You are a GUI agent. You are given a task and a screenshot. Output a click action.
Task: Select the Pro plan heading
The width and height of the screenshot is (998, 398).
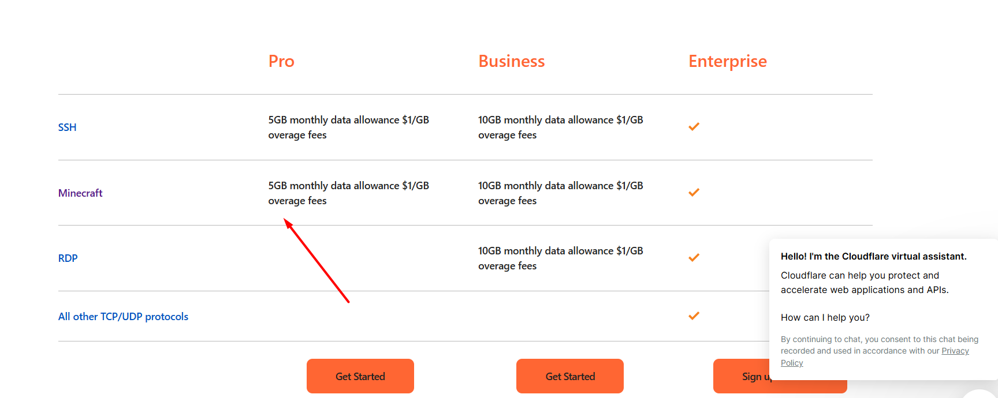pos(281,61)
